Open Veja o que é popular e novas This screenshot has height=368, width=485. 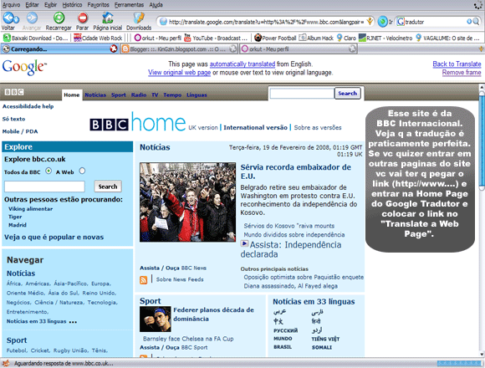point(54,238)
